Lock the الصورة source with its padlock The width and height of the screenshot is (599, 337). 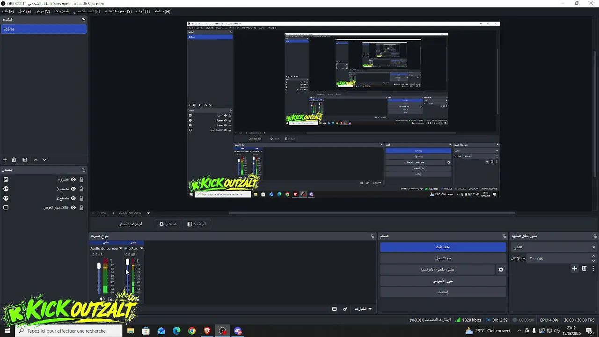(x=81, y=179)
